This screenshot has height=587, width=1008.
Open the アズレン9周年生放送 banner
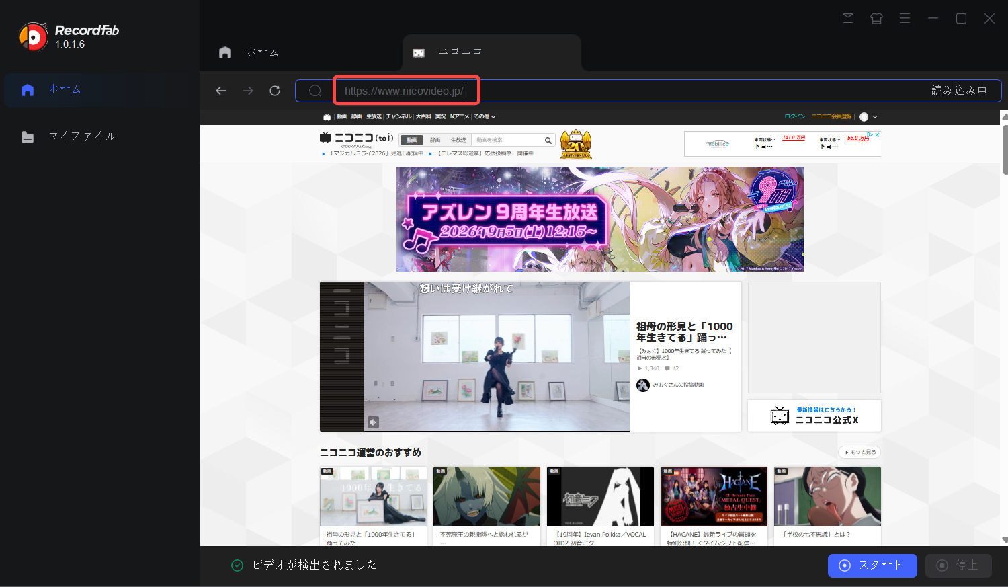tap(600, 219)
